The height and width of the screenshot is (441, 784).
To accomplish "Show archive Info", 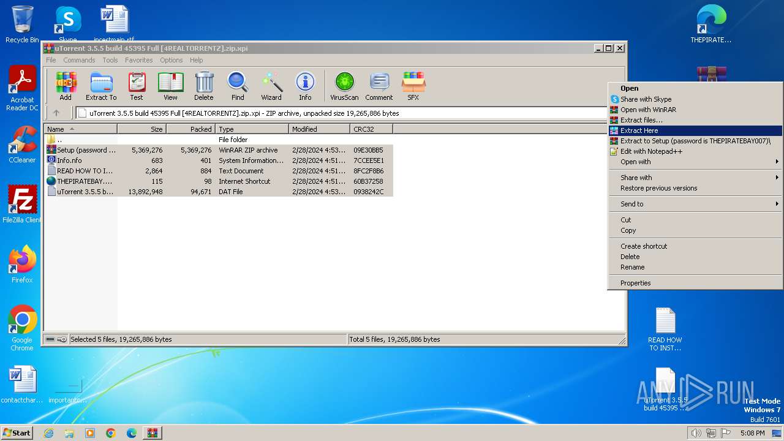I will click(305, 86).
